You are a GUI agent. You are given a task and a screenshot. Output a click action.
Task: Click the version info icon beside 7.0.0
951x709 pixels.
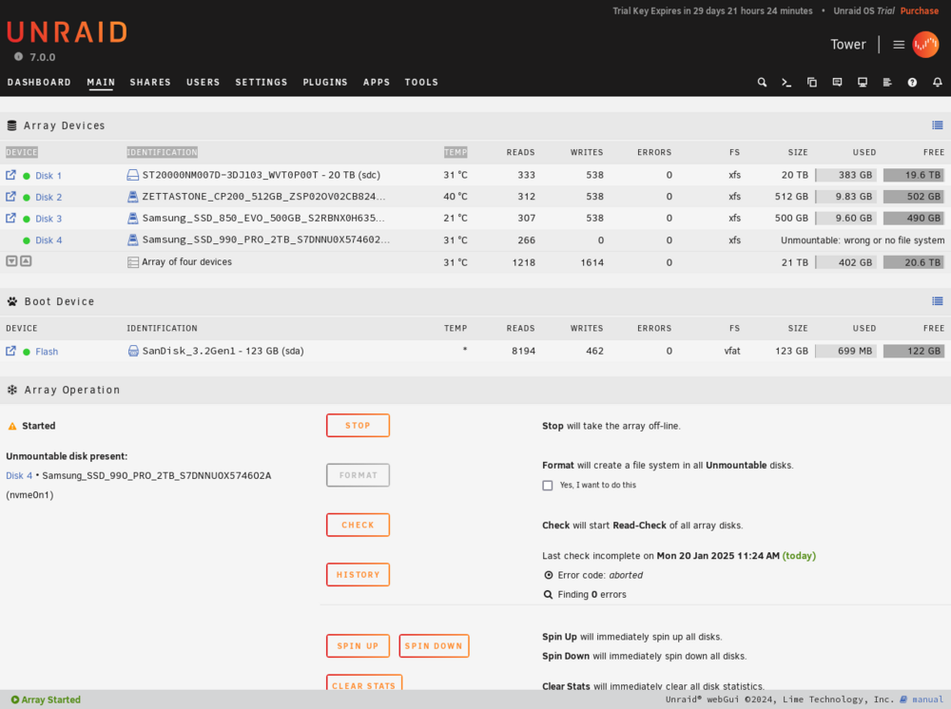click(x=19, y=56)
